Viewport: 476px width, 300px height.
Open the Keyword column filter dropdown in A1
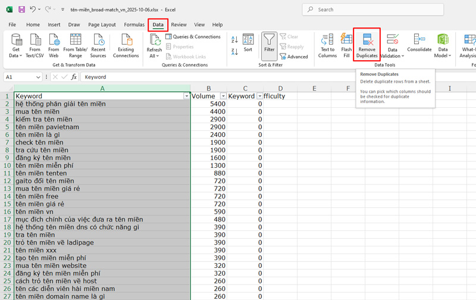point(186,96)
